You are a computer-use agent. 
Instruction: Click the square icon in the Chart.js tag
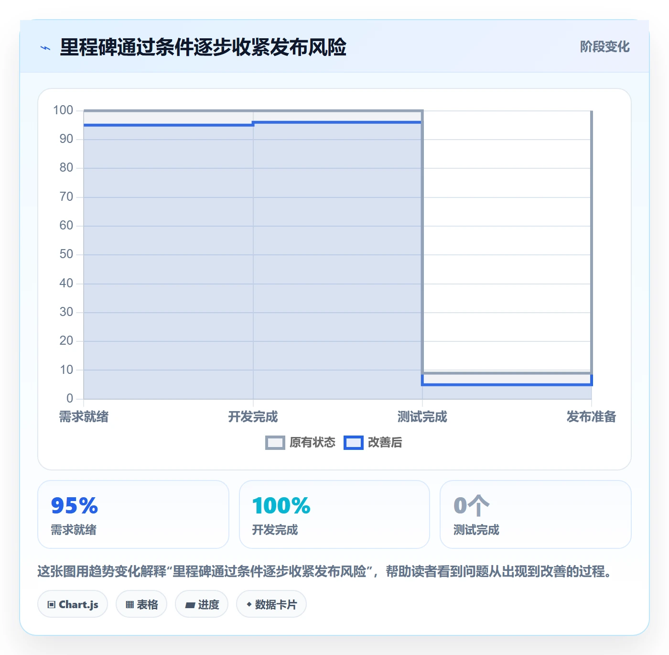pos(52,605)
